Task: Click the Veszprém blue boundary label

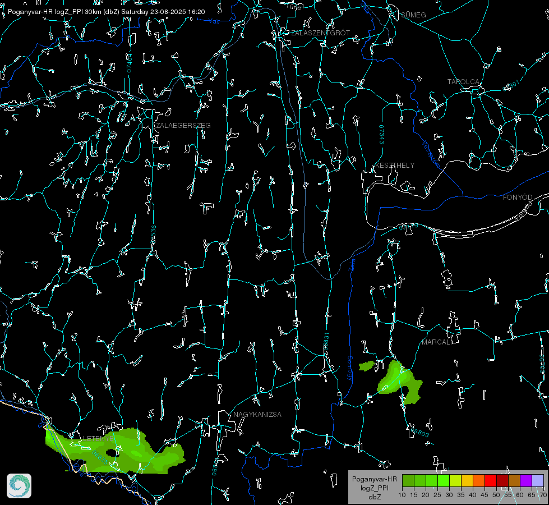Action: click(431, 154)
